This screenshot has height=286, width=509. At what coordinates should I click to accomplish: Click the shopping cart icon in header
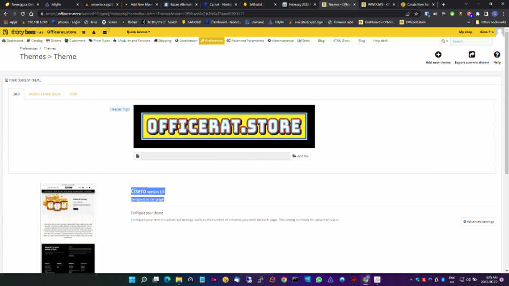point(83,32)
